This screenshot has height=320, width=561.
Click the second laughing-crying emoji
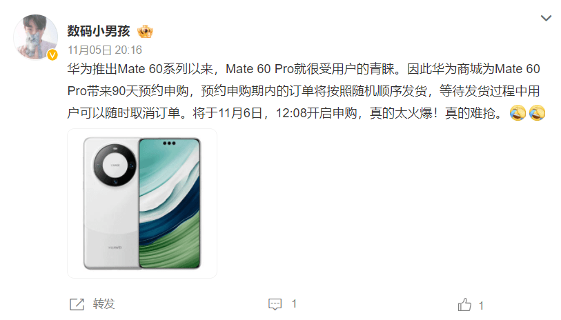(537, 113)
